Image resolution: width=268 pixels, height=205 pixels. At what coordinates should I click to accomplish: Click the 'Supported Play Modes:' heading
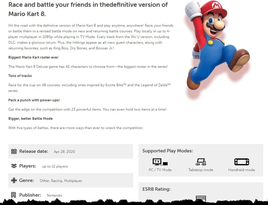click(167, 151)
